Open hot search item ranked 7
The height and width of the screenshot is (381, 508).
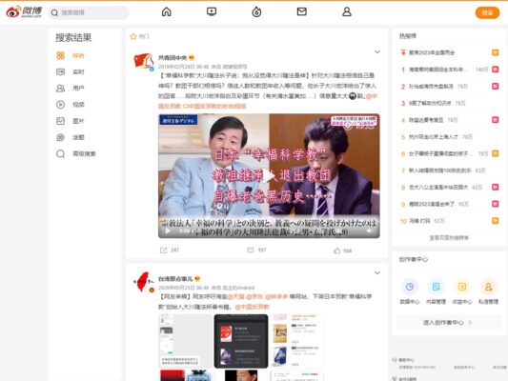click(x=439, y=170)
